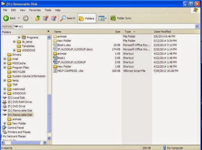Select the animasi File Folder icon
Image resolution: width=202 pixels, height=150 pixels.
(x=55, y=36)
